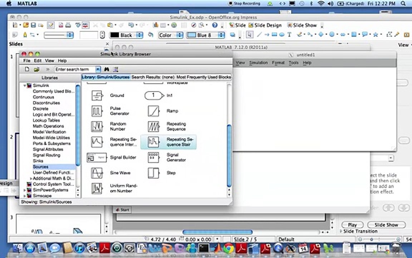The width and height of the screenshot is (412, 258).
Task: Select Continuous in the Libraries tree
Action: pyautogui.click(x=43, y=97)
